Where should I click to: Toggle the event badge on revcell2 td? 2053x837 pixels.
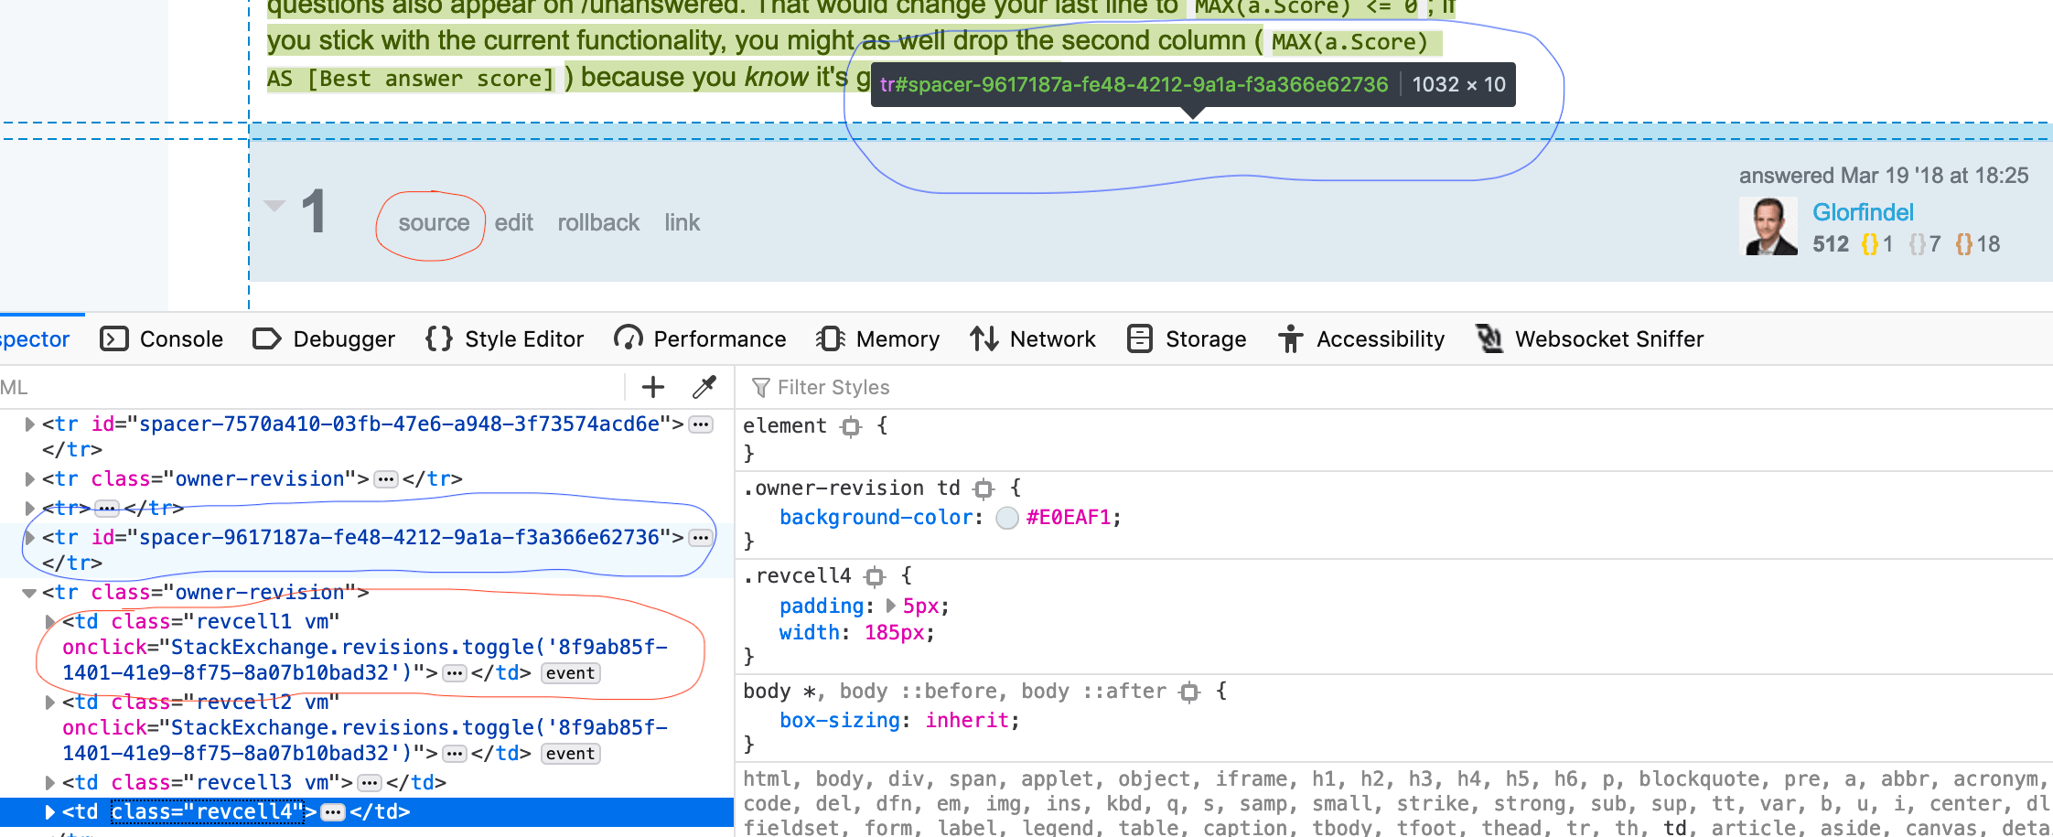tap(570, 753)
